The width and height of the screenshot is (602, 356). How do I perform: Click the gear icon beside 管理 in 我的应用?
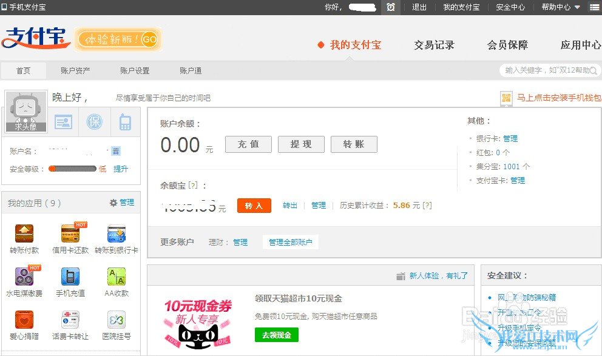(x=113, y=203)
